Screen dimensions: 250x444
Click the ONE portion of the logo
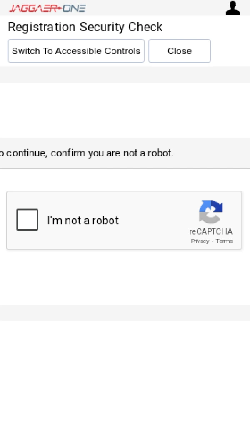74,8
